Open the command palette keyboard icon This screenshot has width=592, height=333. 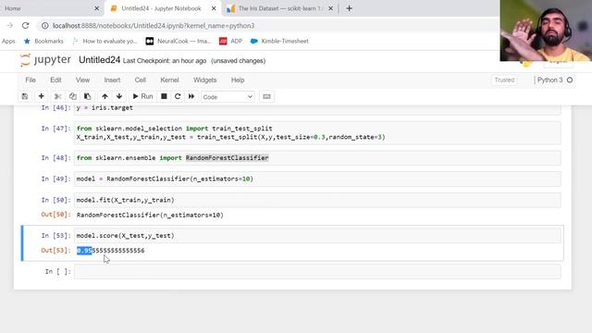tap(266, 96)
